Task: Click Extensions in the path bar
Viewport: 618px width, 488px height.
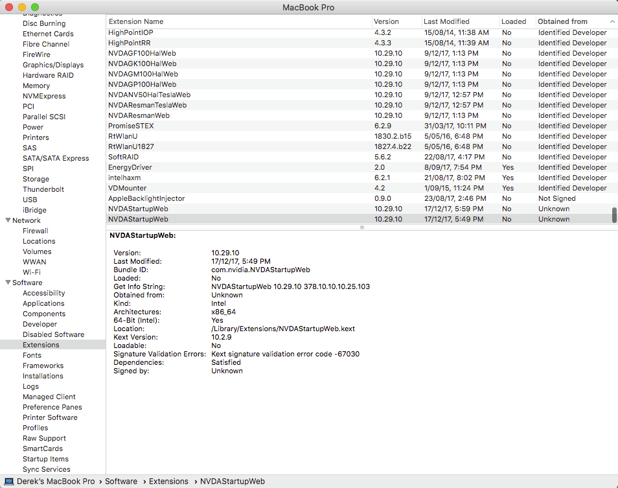Action: 168,482
